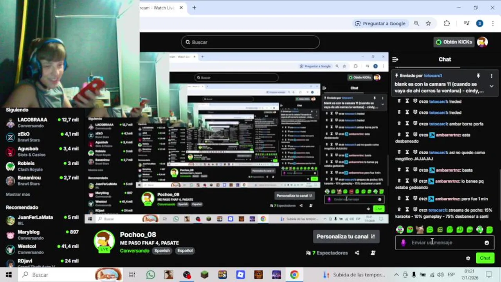501x282 pixels.
Task: Open the Windows Start menu
Action: (9, 275)
